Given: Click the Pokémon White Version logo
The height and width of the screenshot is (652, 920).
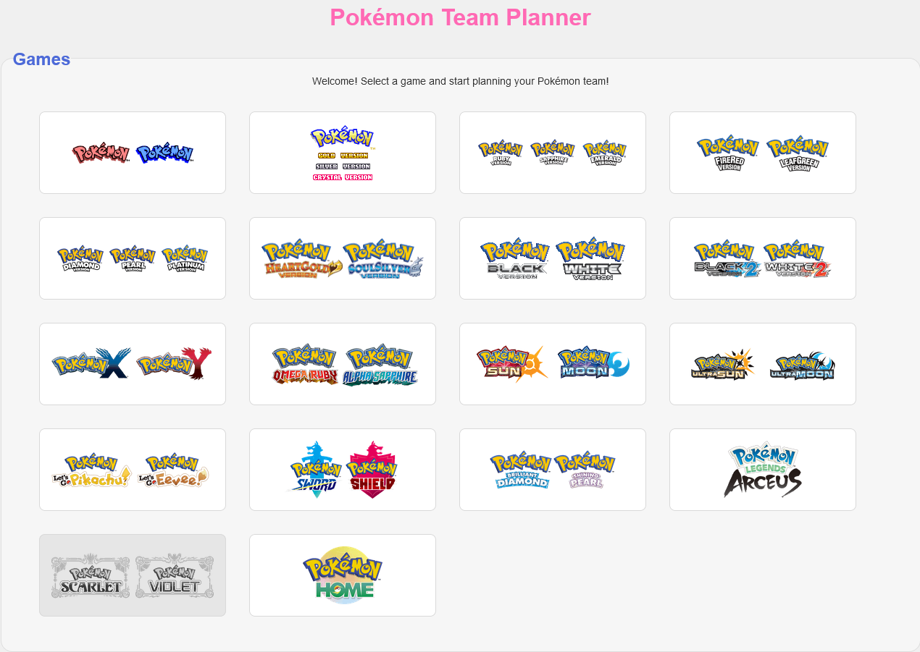Looking at the screenshot, I should (x=590, y=258).
